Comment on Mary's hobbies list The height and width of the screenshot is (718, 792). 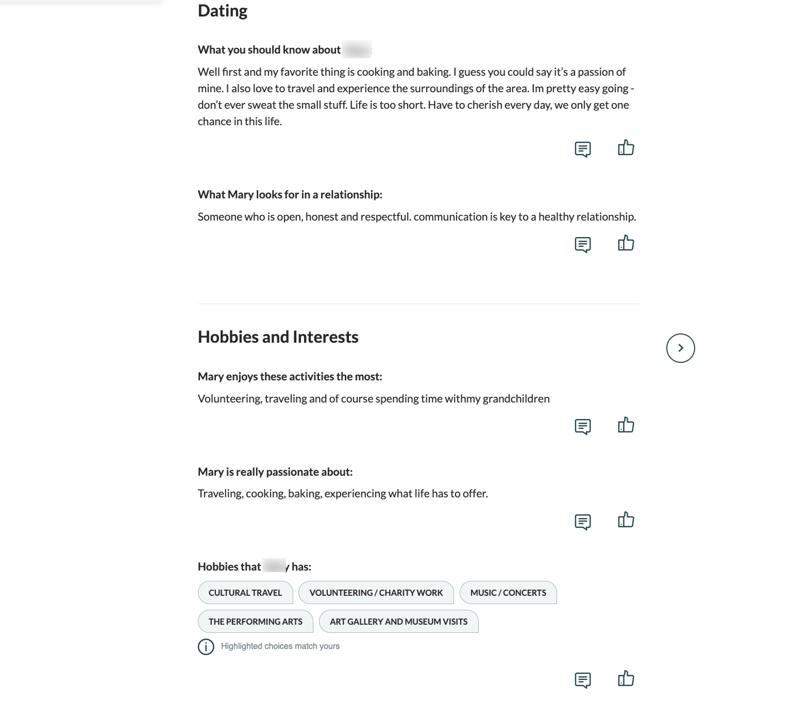(x=583, y=680)
